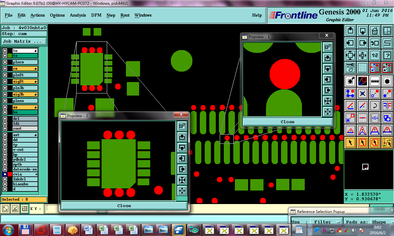The image size is (394, 236).
Task: Toggle display checkbox for layer 'plnss'
Action: pyautogui.click(x=5, y=101)
